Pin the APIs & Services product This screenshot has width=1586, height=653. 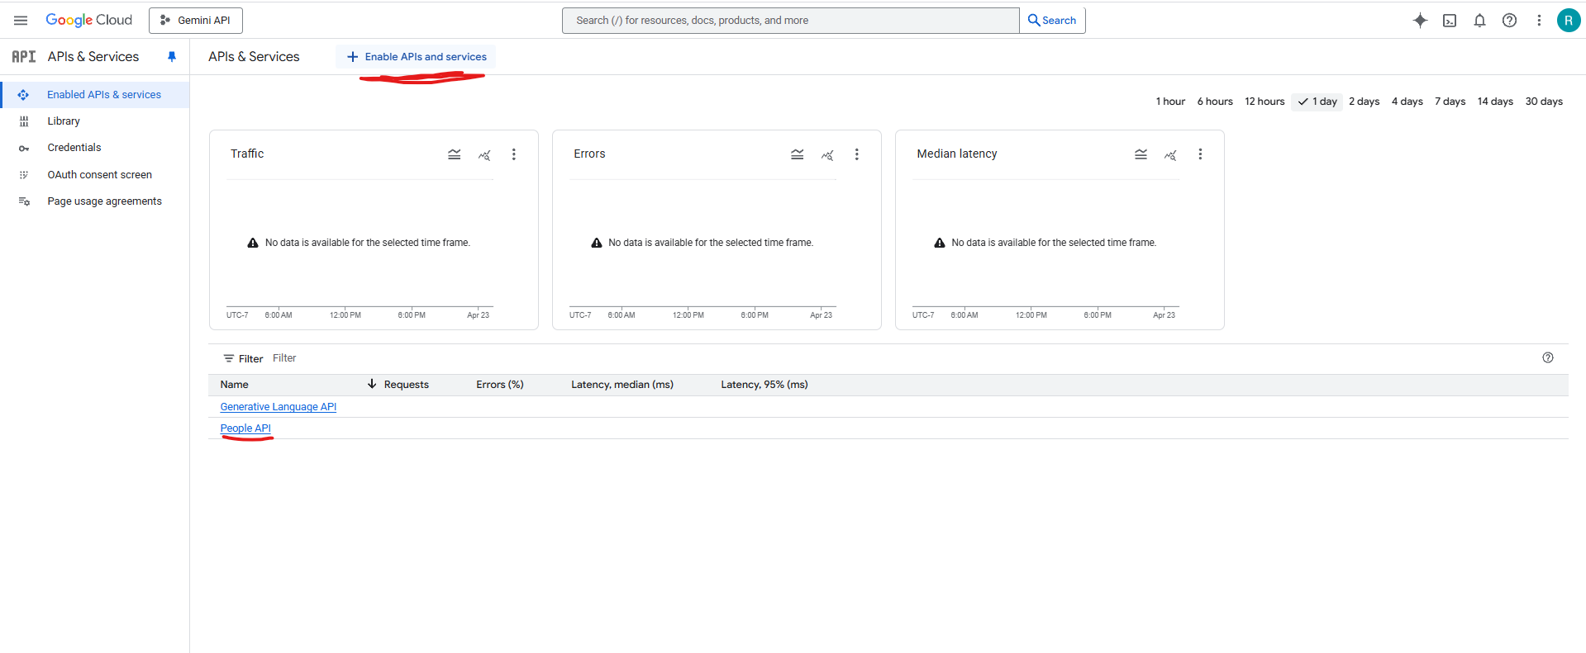172,57
